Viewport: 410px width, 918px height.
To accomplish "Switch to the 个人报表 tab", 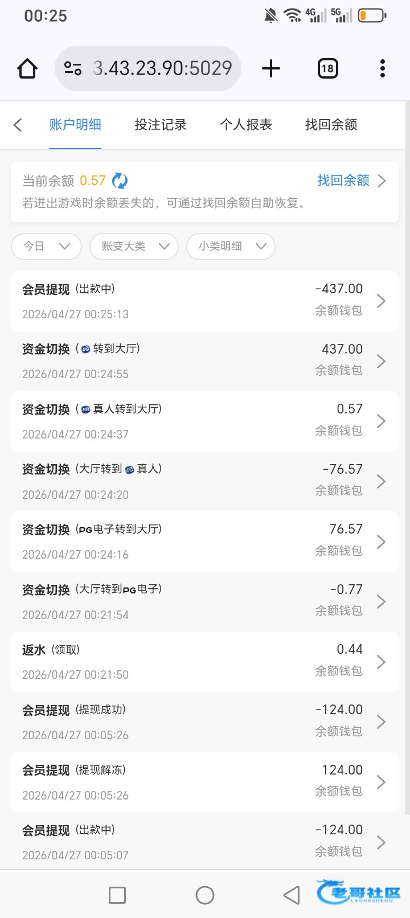I will (246, 125).
